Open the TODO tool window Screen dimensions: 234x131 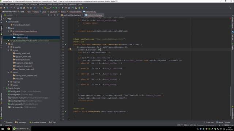click(x=52, y=122)
